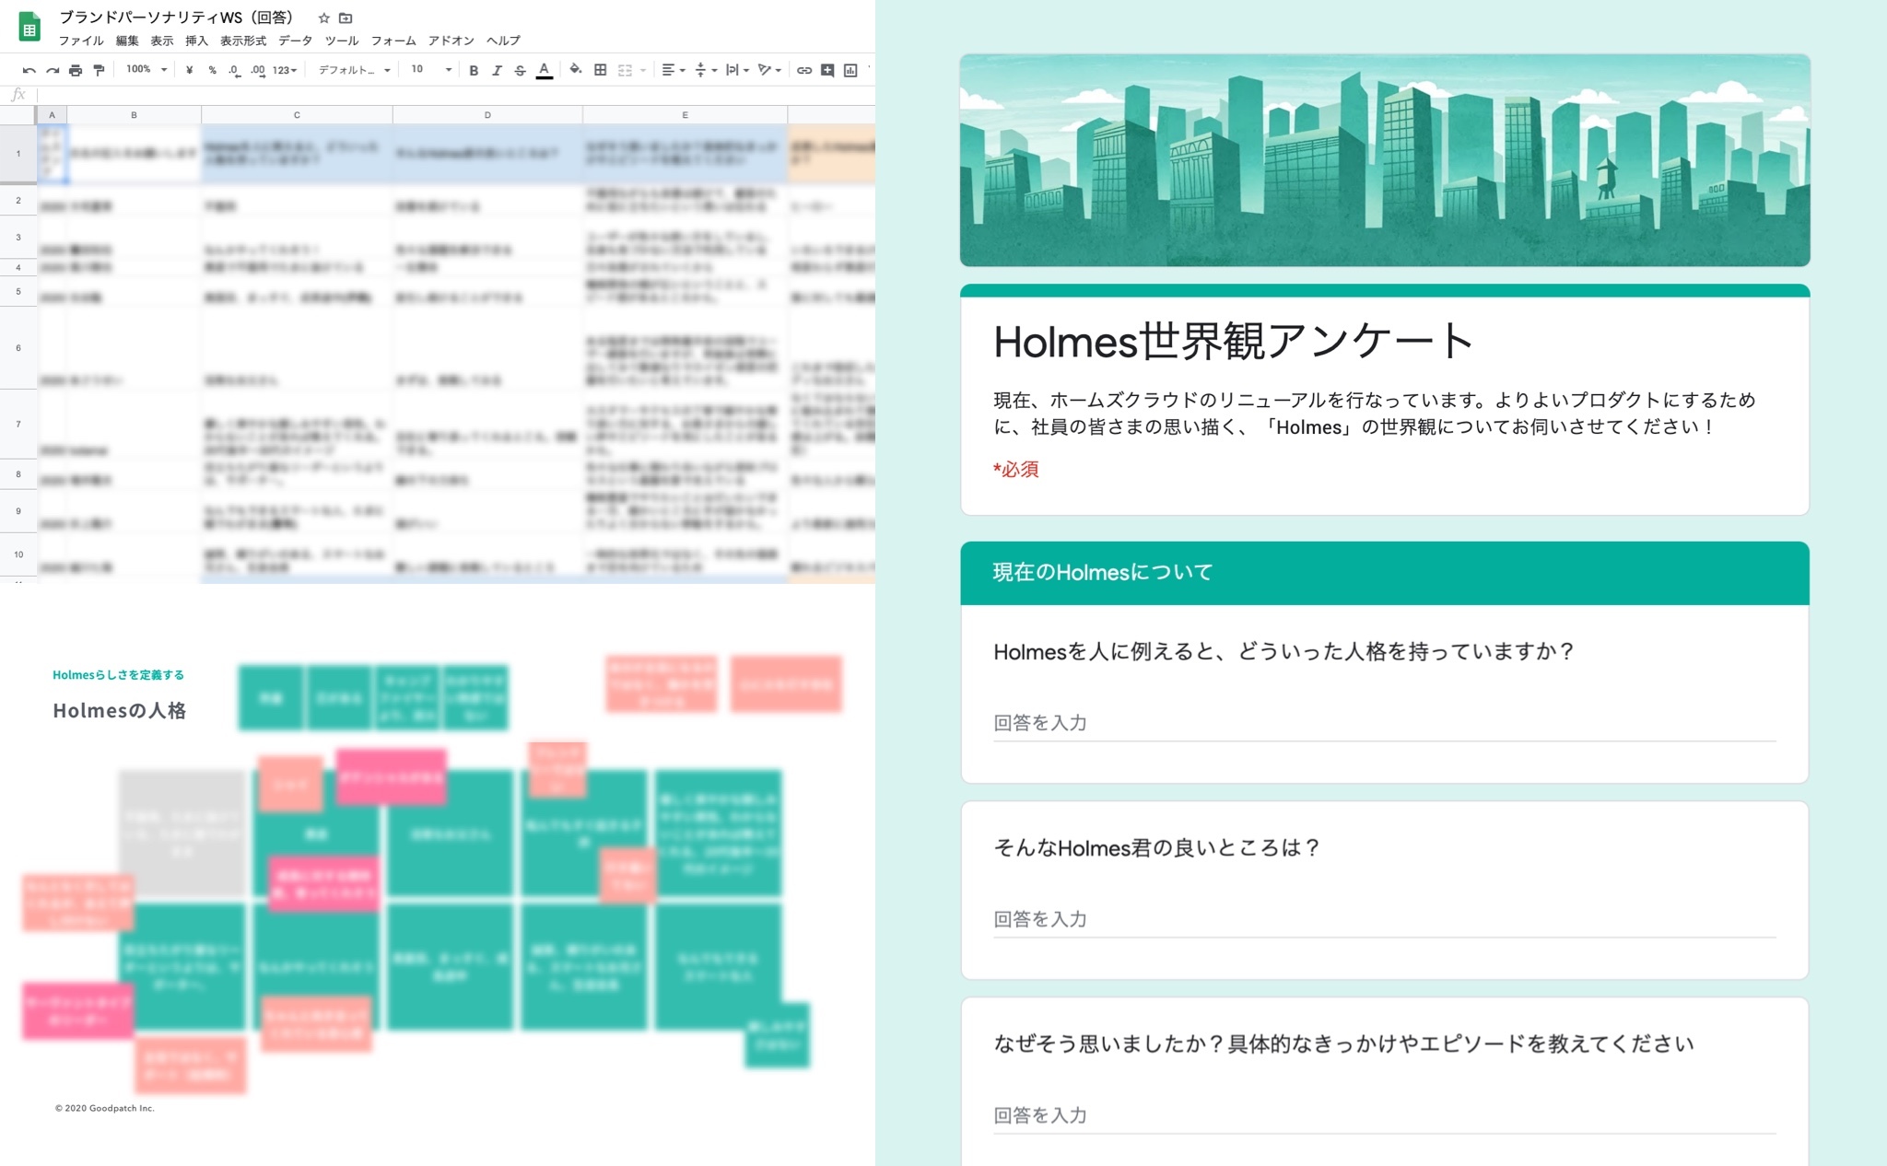Open the ツール menu
The width and height of the screenshot is (1887, 1166).
(x=341, y=41)
